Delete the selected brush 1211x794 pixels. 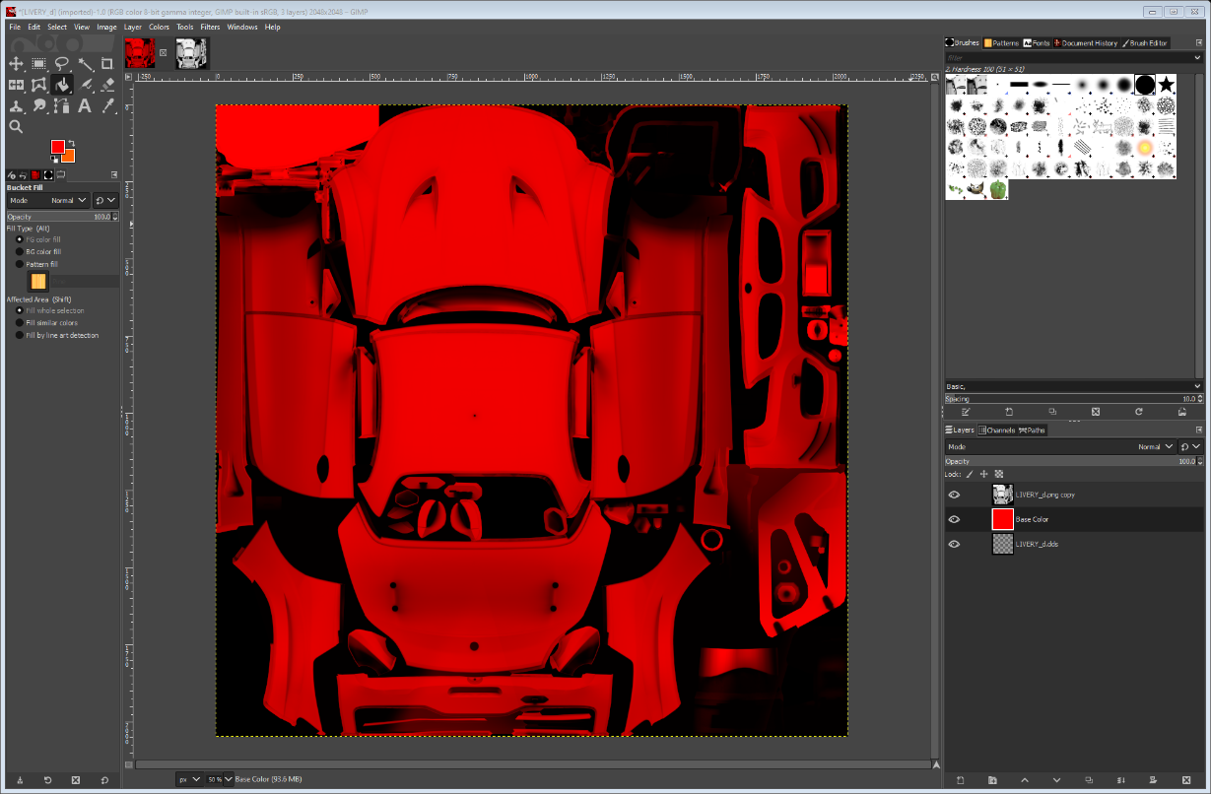click(1096, 412)
